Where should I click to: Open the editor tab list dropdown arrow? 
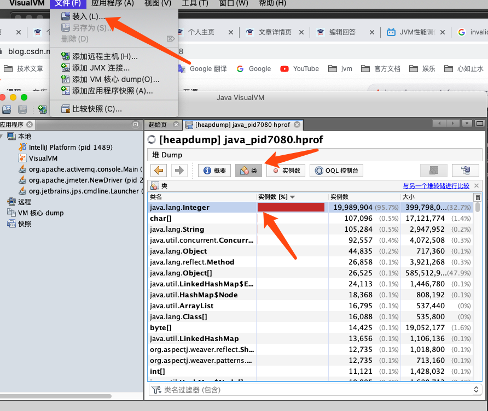pyautogui.click(x=467, y=124)
